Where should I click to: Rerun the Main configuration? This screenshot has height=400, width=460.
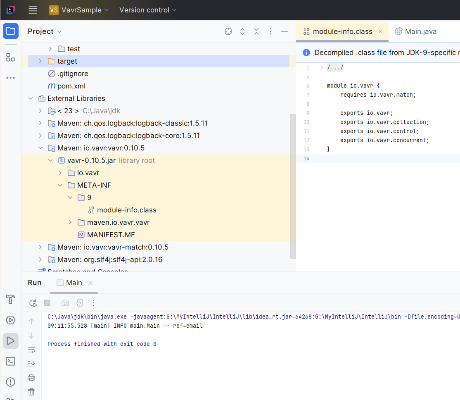pos(33,303)
